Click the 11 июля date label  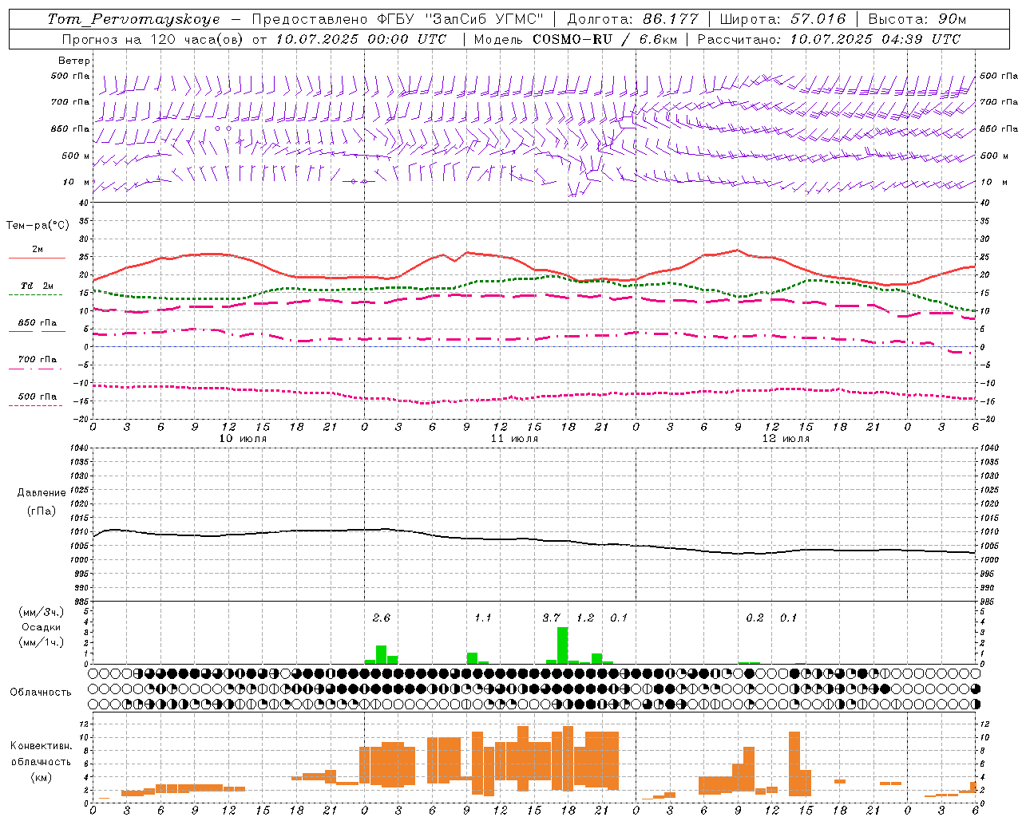tap(514, 439)
